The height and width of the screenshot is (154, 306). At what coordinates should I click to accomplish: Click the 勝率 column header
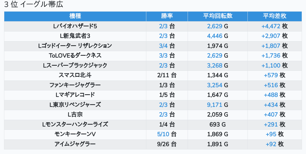[x=167, y=16]
